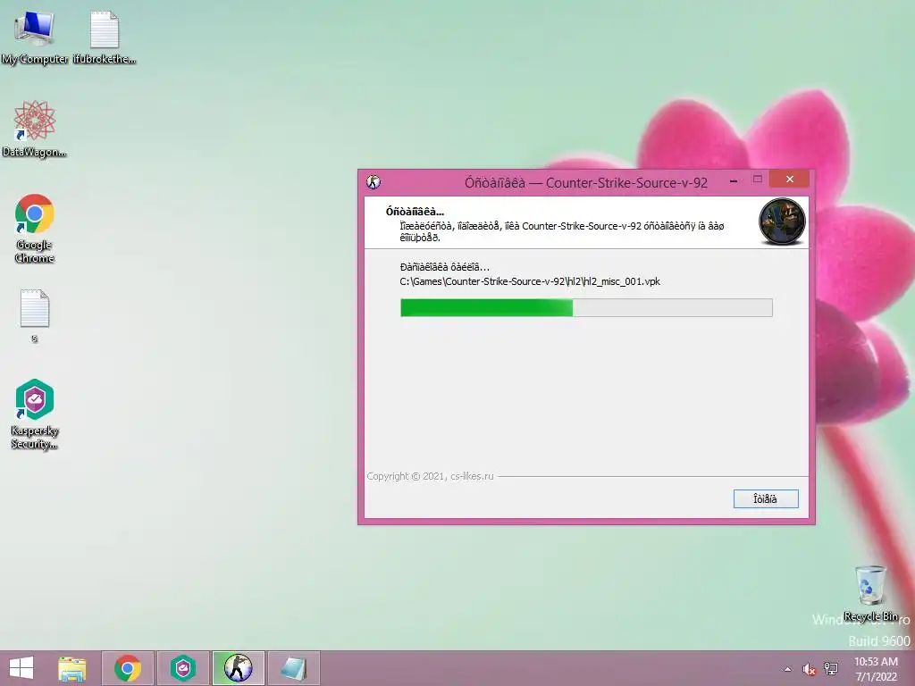
Task: Click the muted volume tray icon
Action: tap(809, 669)
